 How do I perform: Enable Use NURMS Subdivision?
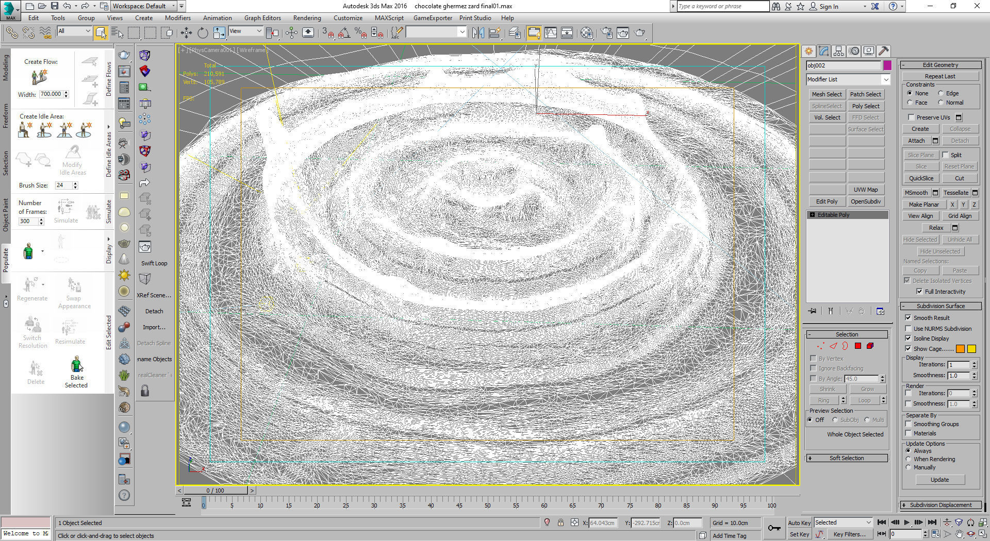[x=909, y=329]
